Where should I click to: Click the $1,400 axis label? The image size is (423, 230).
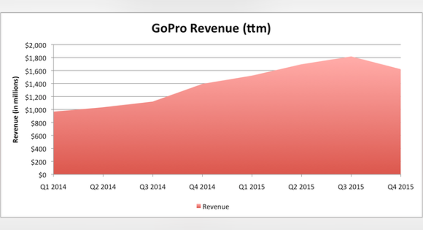35,84
